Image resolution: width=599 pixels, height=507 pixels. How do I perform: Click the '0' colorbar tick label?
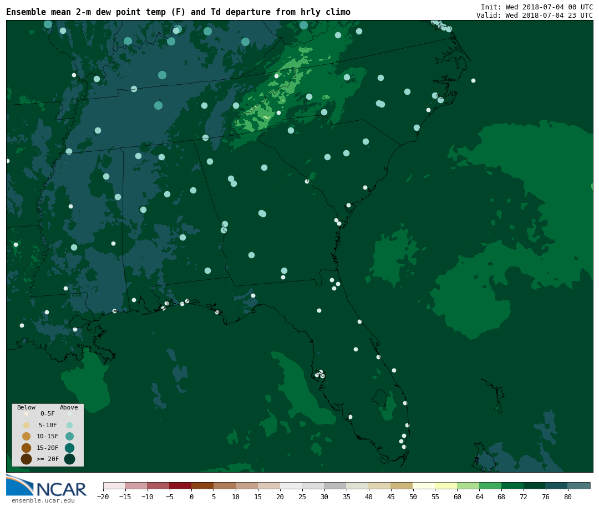[192, 496]
